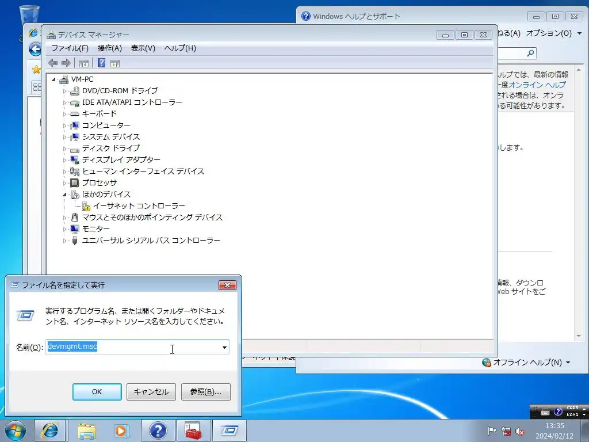Click the search magnifier in Help window
The image size is (589, 442).
[530, 53]
